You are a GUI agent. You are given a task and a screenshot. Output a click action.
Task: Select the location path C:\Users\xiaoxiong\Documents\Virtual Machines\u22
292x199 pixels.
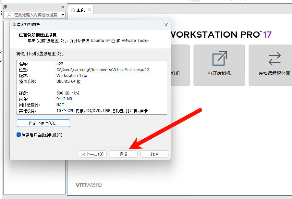point(103,70)
